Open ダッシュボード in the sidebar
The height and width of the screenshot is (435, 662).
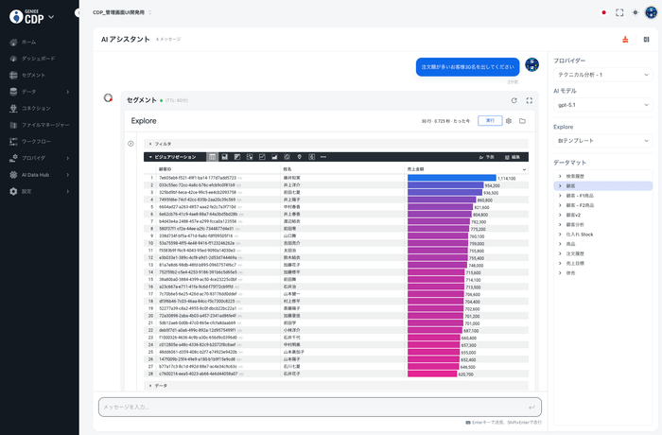click(x=38, y=59)
